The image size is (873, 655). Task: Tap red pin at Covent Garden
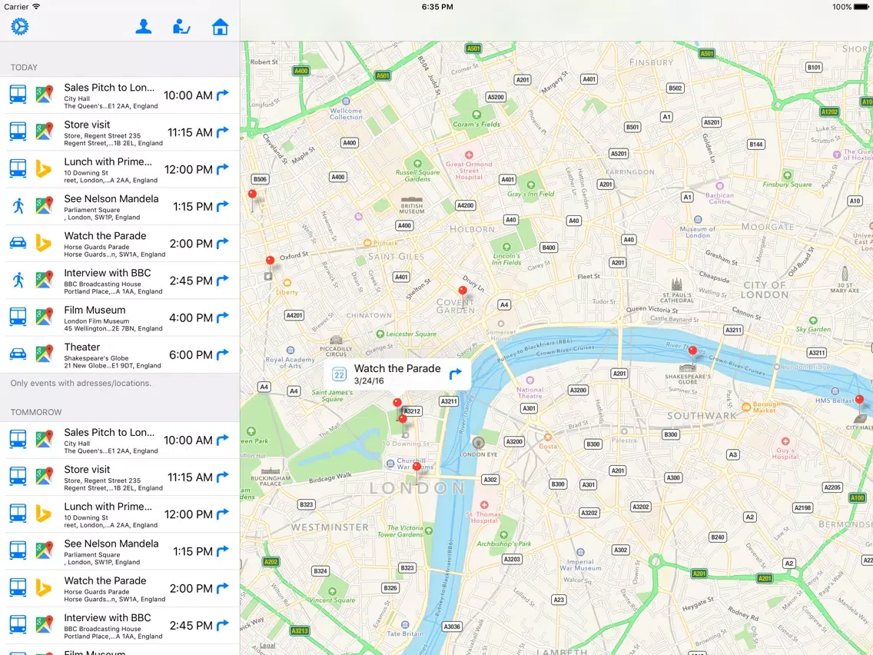click(x=462, y=290)
